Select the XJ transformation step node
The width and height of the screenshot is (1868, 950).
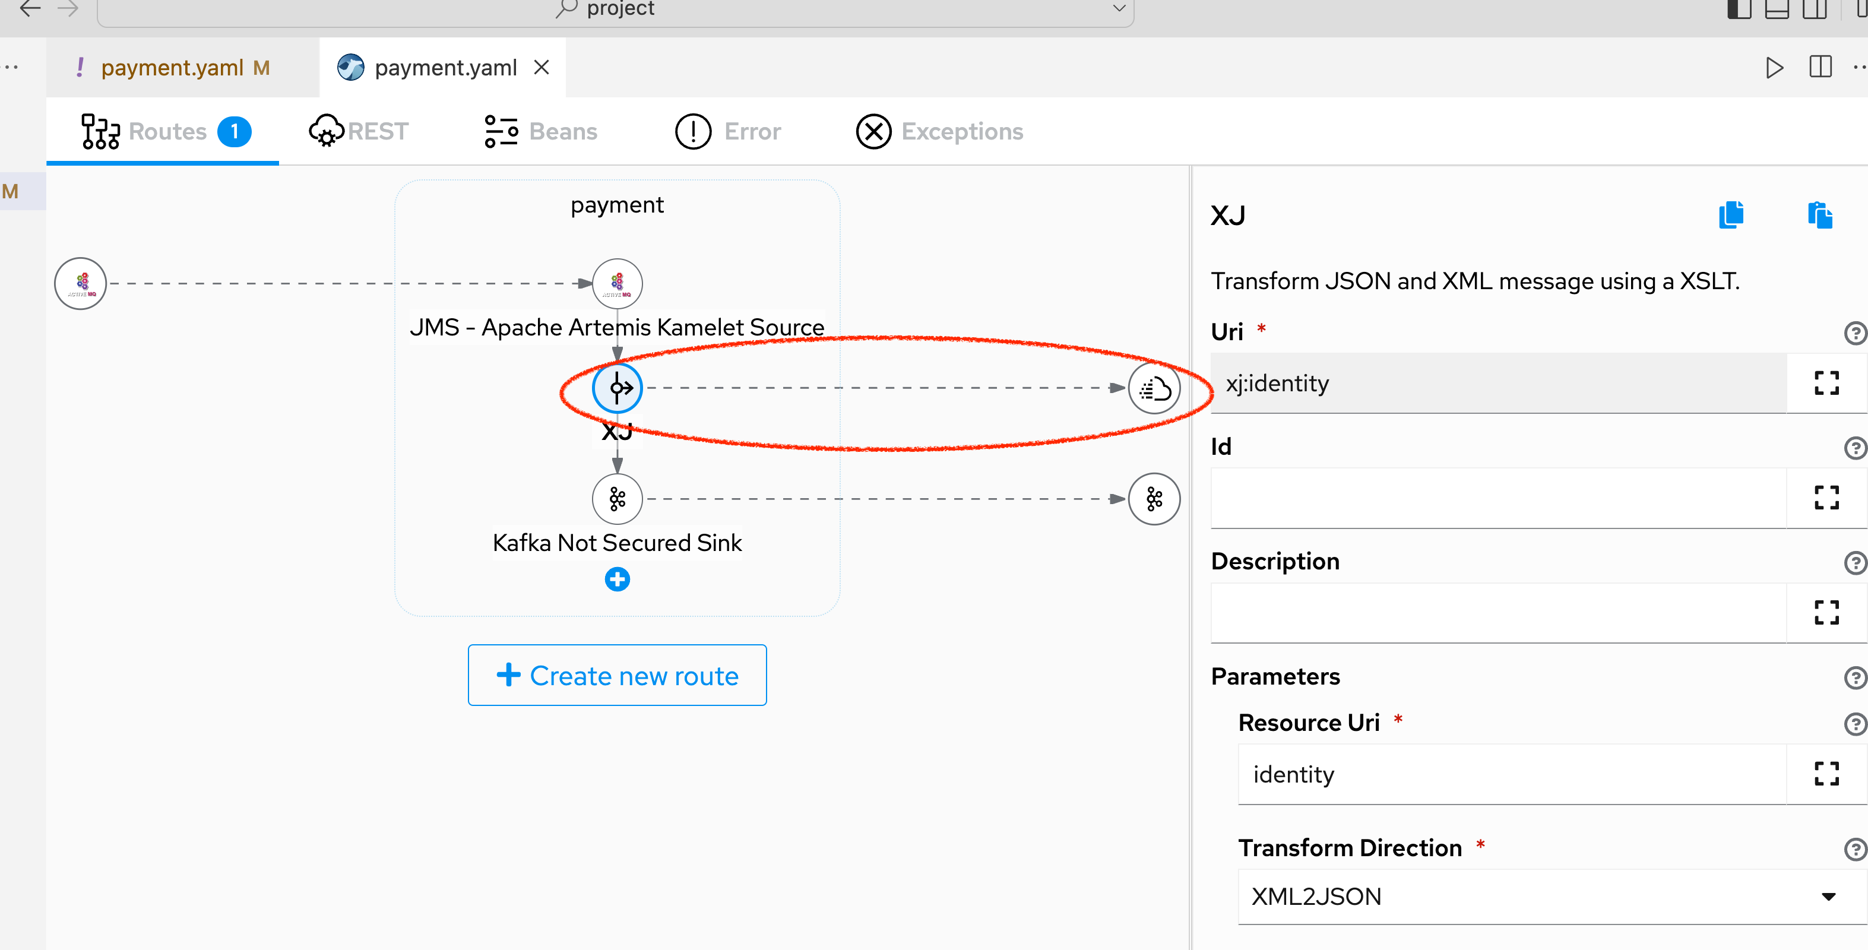pyautogui.click(x=617, y=388)
